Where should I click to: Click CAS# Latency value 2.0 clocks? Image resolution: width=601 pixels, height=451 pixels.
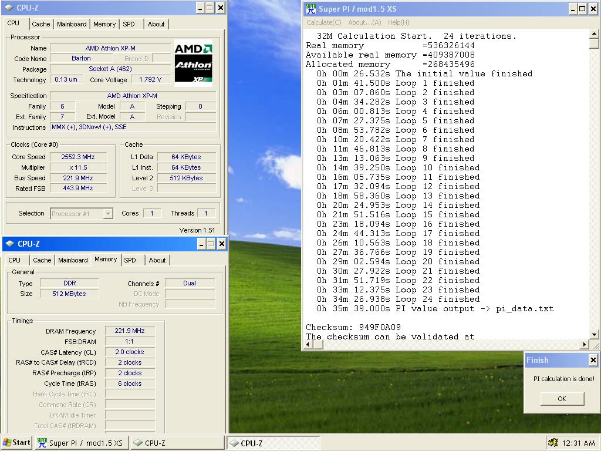click(130, 352)
